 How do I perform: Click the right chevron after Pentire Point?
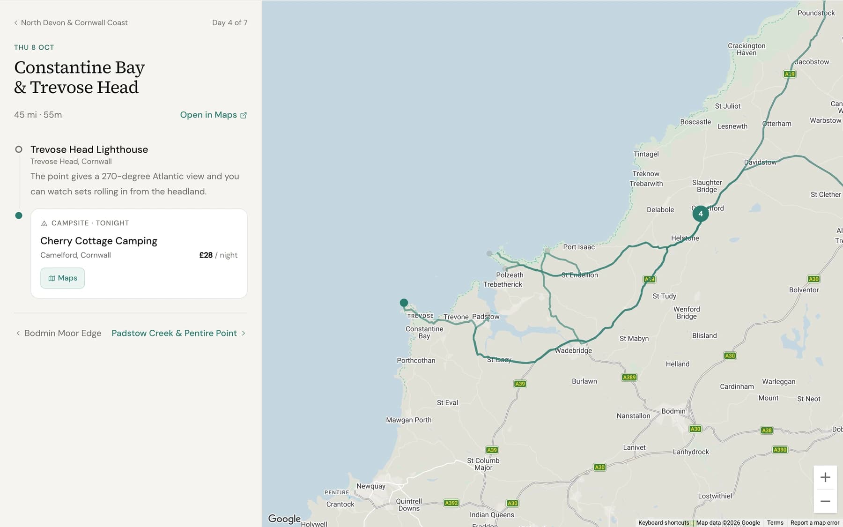click(x=244, y=333)
